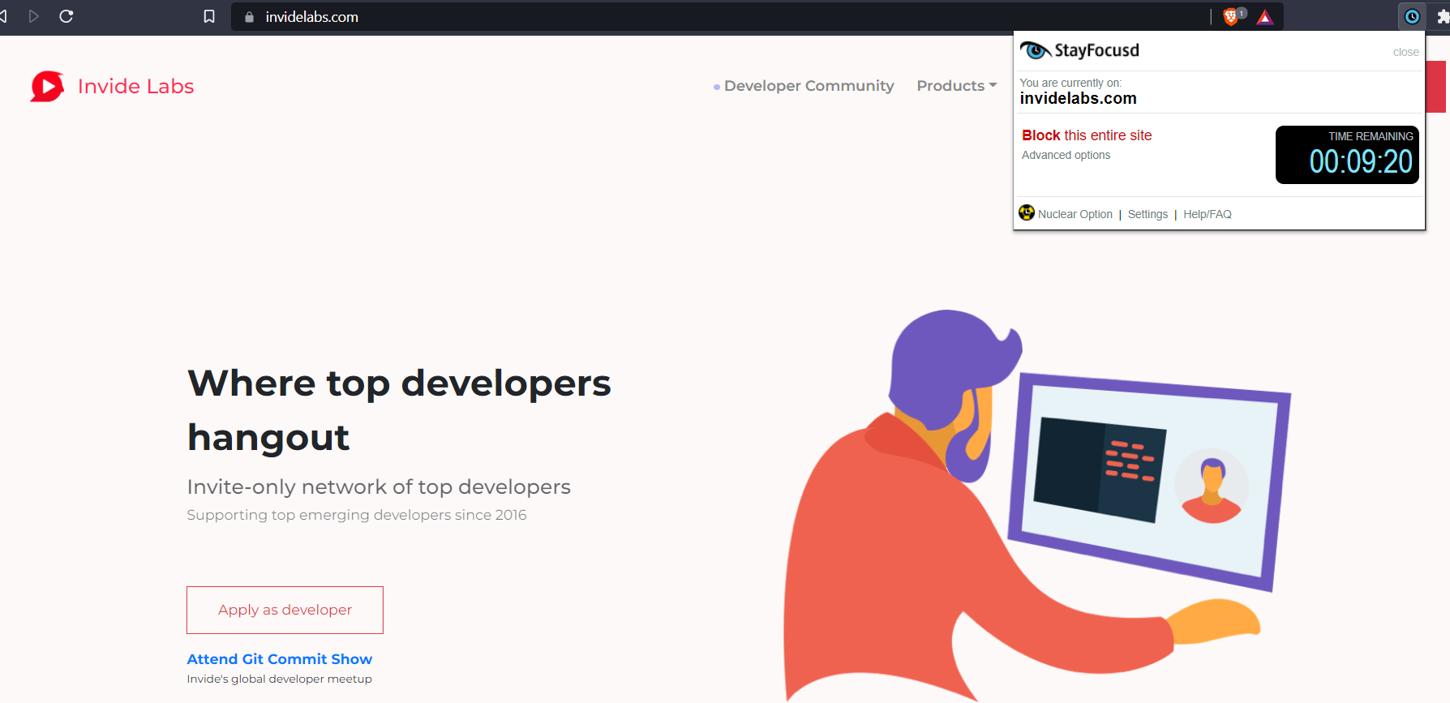1450x703 pixels.
Task: Click the Invide Labs red logo icon
Action: pyautogui.click(x=47, y=86)
